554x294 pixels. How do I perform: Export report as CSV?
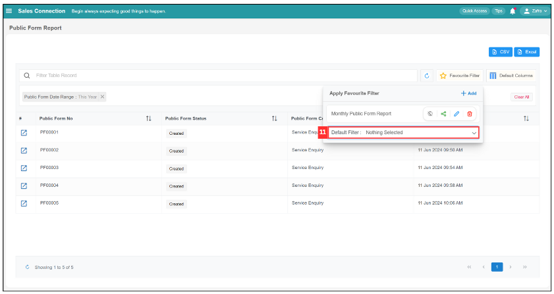(x=501, y=52)
